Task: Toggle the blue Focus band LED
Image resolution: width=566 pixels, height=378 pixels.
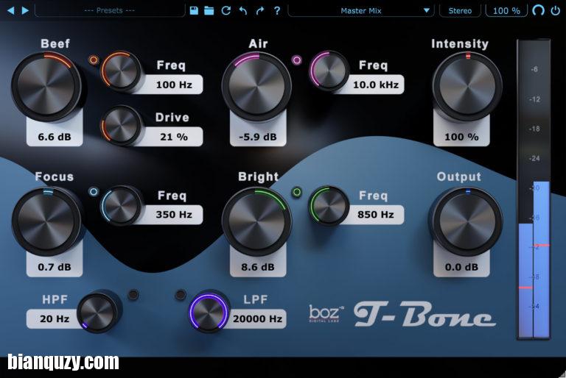Action: click(x=94, y=192)
